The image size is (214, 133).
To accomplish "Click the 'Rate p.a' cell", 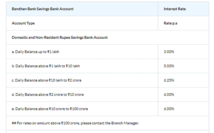I will pyautogui.click(x=183, y=23).
